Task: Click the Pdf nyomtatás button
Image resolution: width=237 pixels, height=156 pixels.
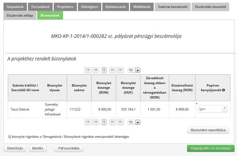Action: point(69,148)
